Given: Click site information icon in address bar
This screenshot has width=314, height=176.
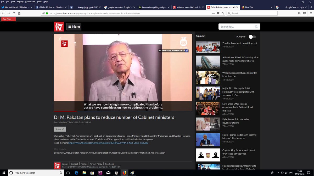Looking at the screenshot, I should [43, 13].
